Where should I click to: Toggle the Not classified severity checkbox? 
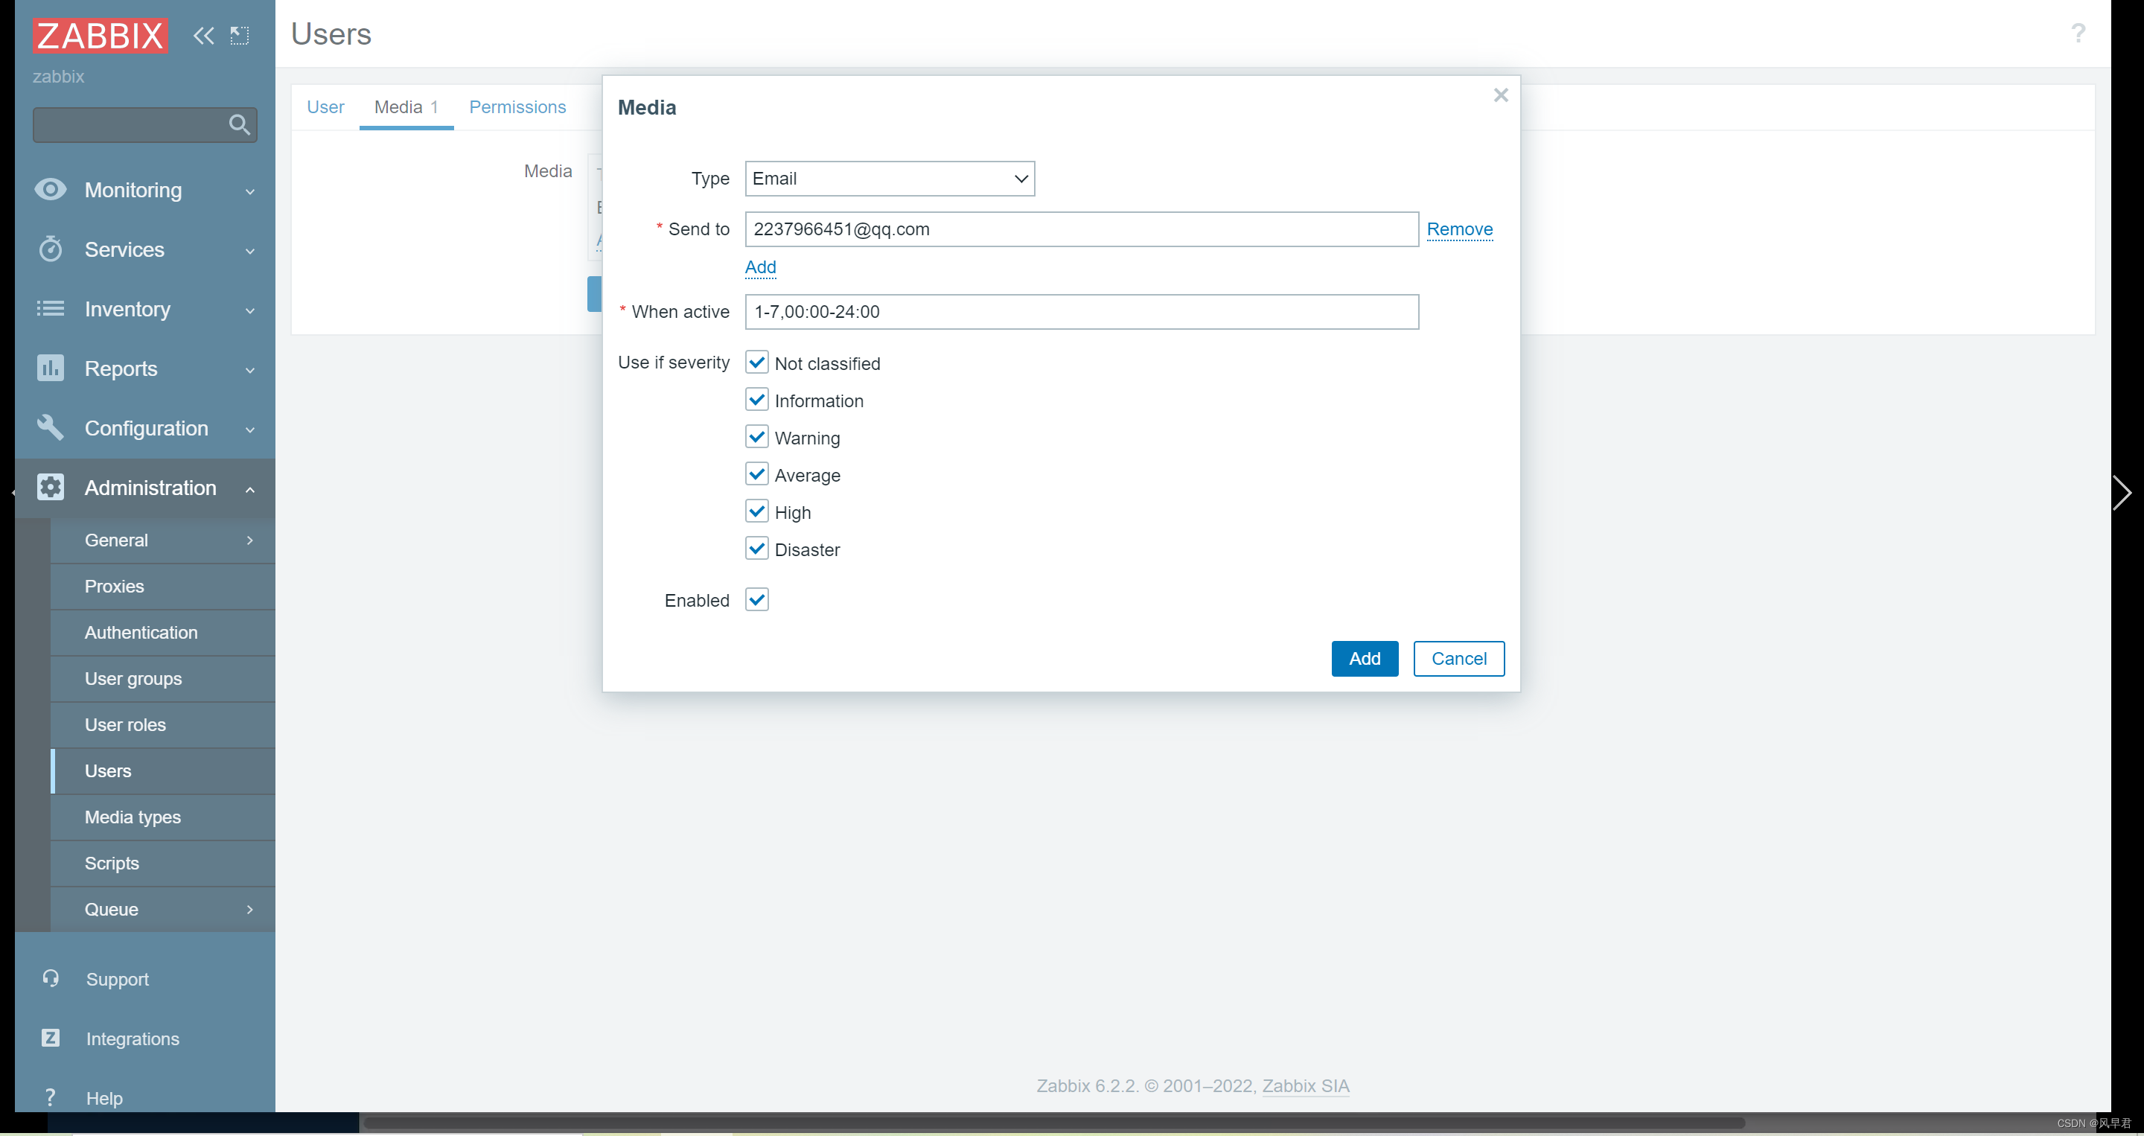[x=757, y=362]
